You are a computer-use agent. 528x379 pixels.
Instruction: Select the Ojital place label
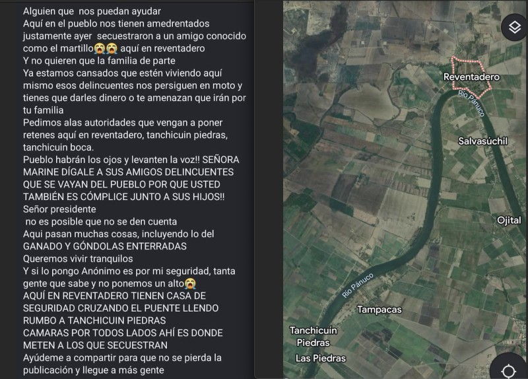[x=509, y=220]
